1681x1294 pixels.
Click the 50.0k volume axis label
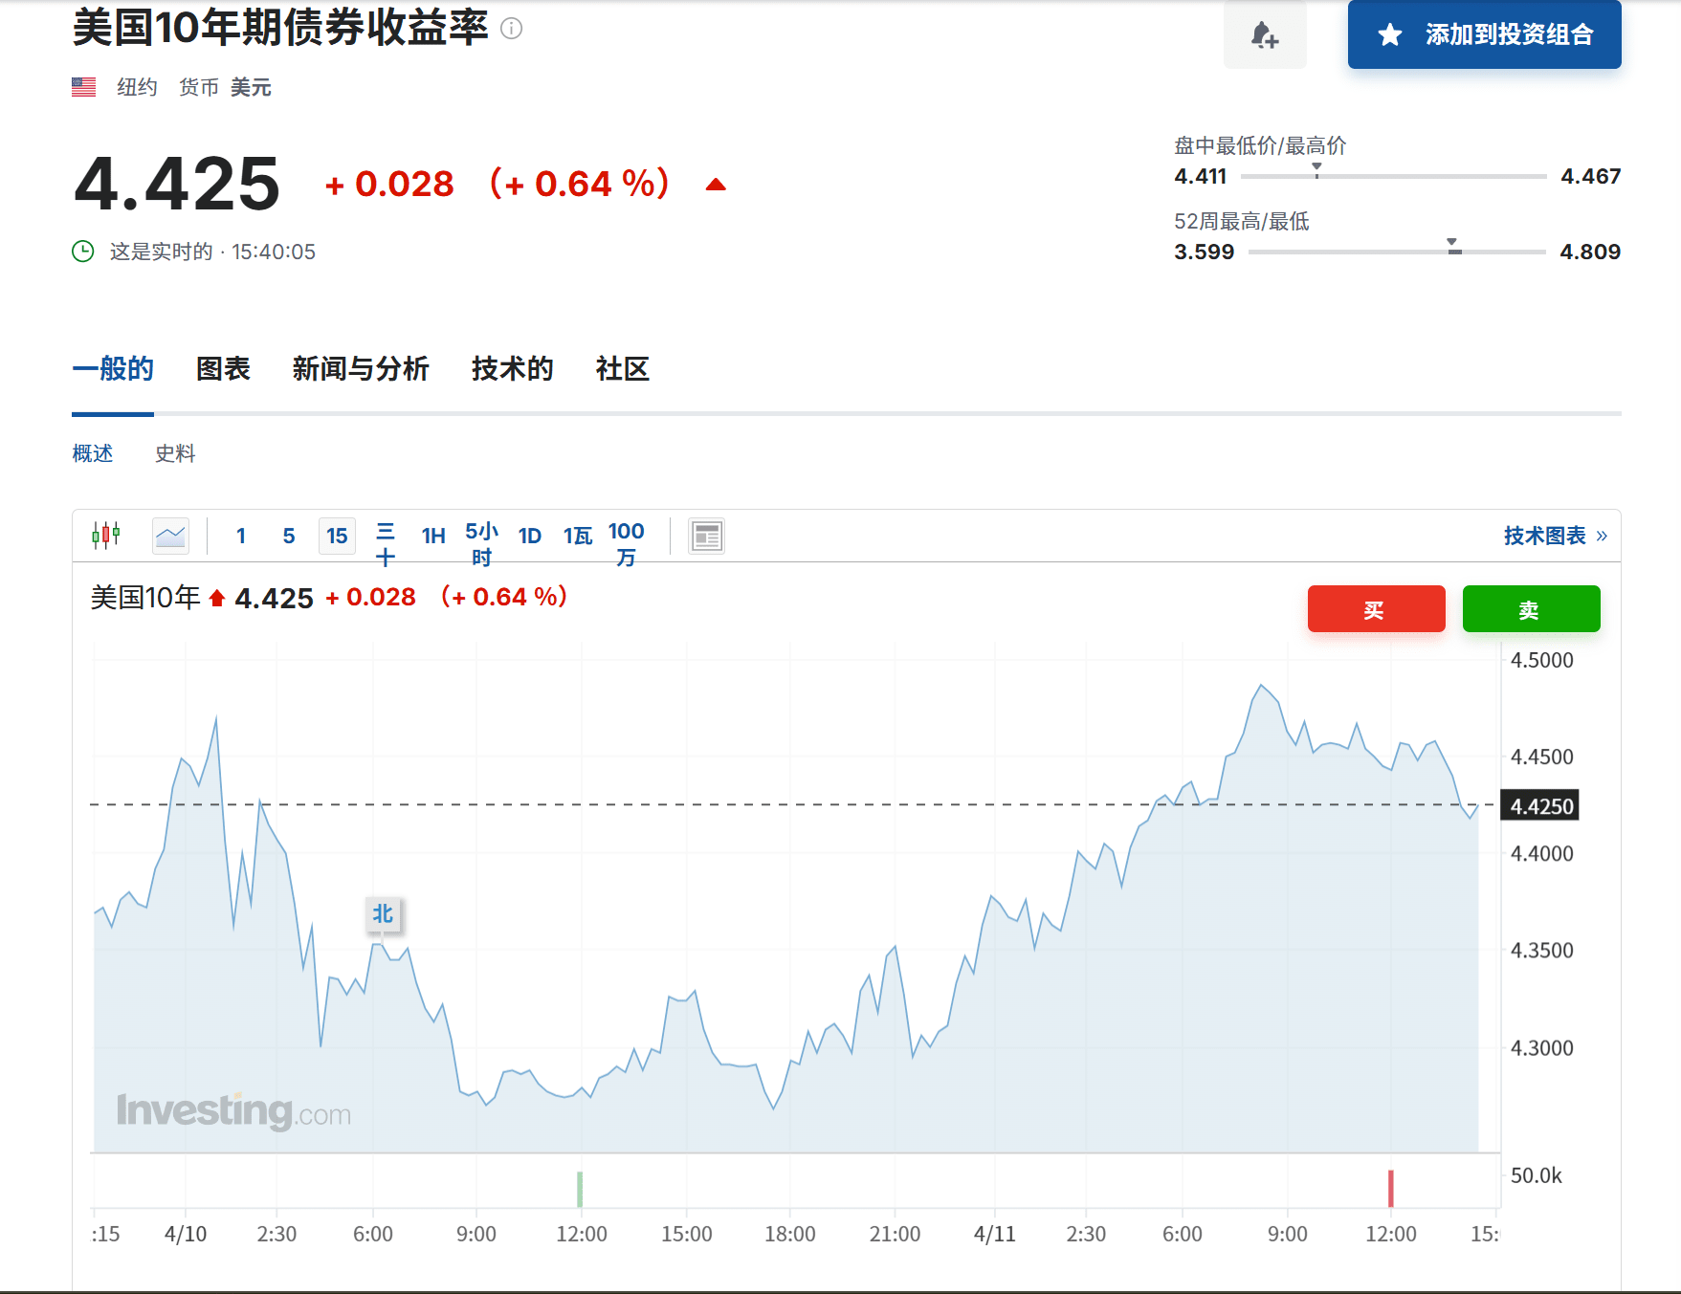coord(1537,1175)
